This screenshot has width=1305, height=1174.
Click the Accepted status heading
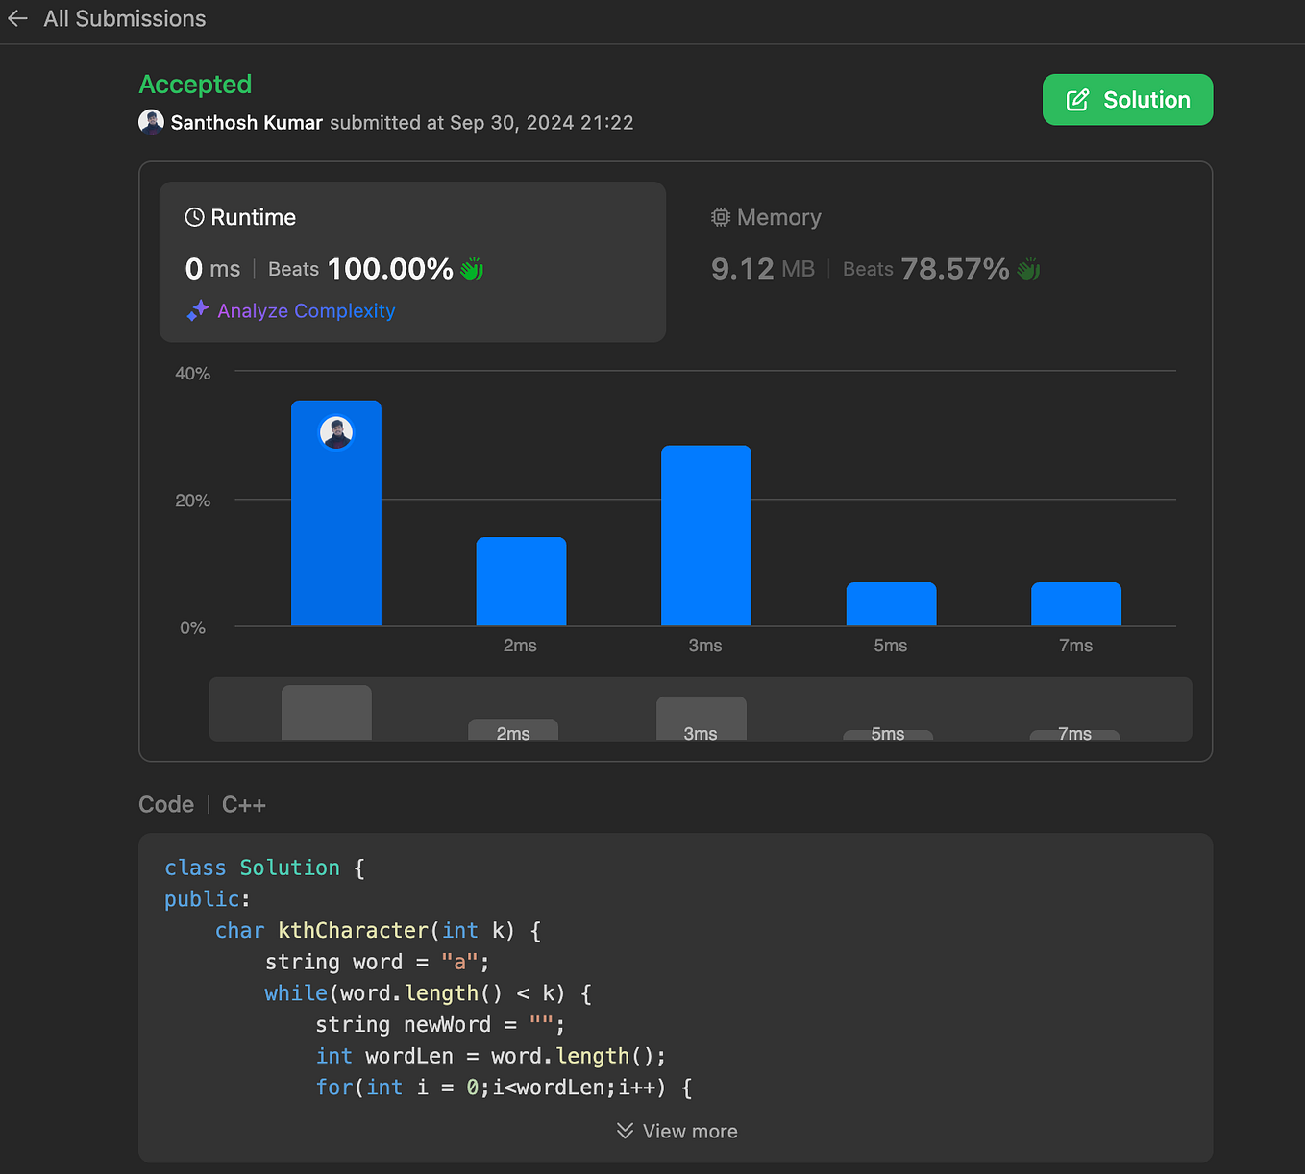(x=195, y=85)
